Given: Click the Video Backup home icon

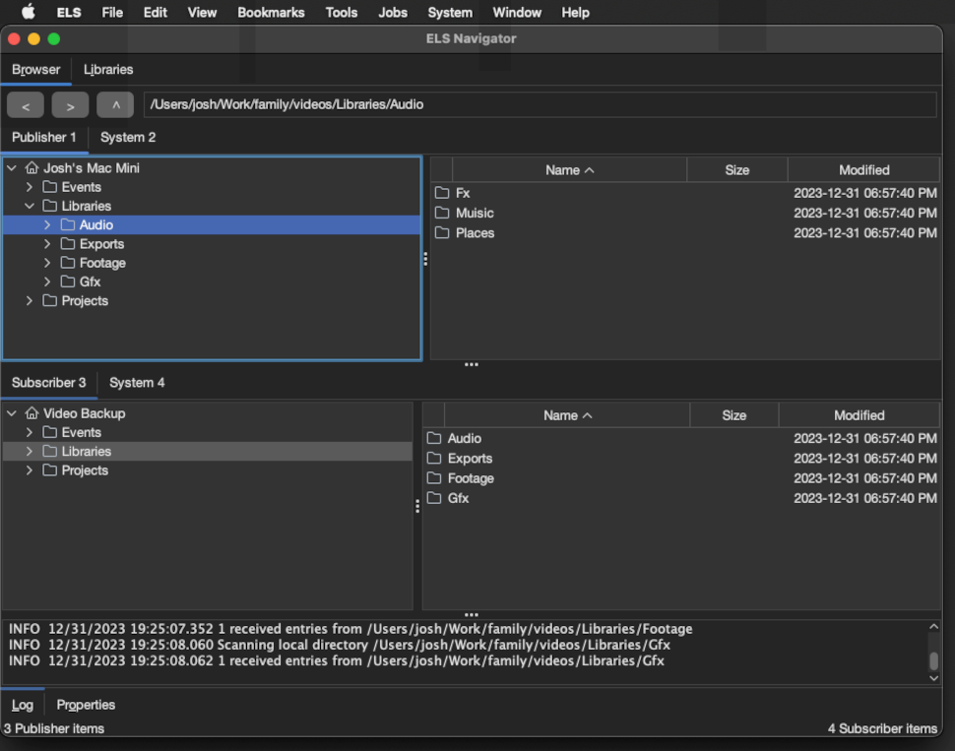Looking at the screenshot, I should (32, 413).
